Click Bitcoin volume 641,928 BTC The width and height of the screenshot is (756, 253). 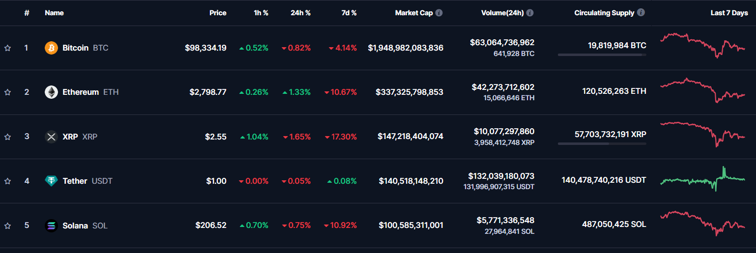(514, 54)
